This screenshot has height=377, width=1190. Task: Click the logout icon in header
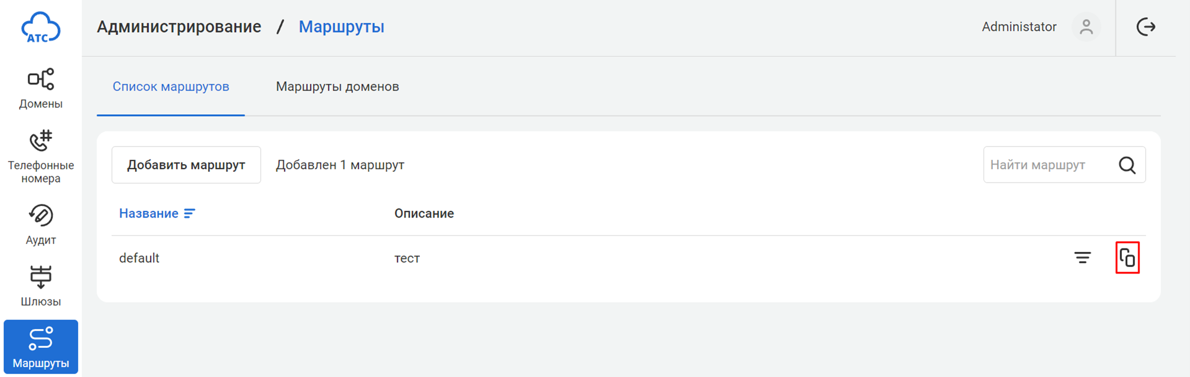pyautogui.click(x=1145, y=27)
